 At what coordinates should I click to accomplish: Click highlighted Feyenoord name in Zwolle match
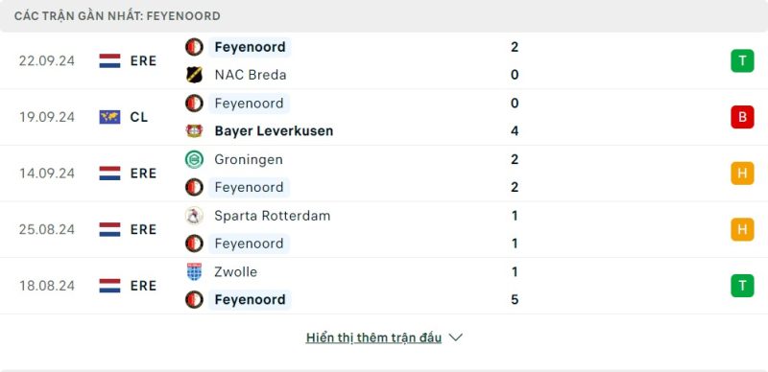[x=250, y=299]
